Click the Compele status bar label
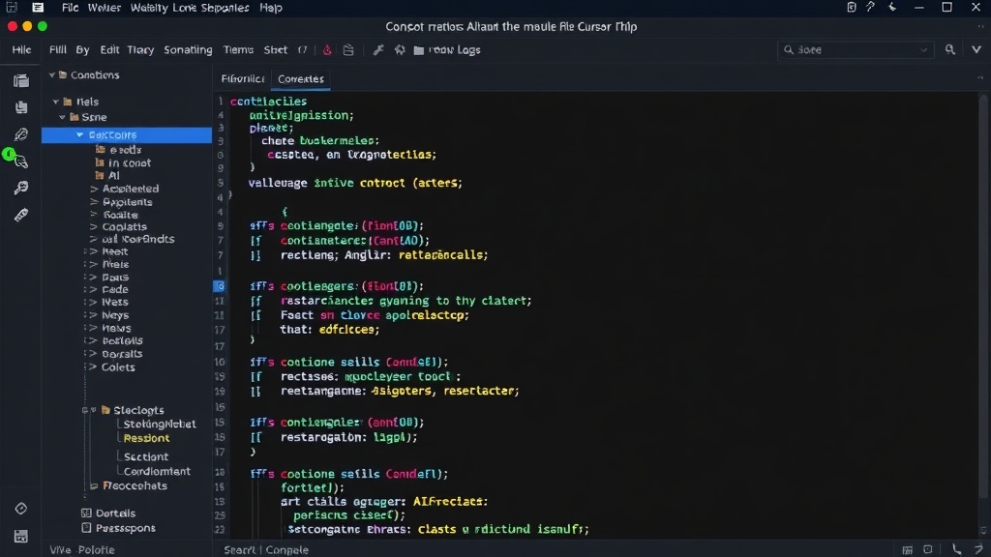The height and width of the screenshot is (557, 991). click(x=287, y=550)
